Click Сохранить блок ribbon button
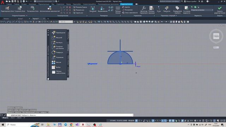226x127 pixels. [20, 9]
